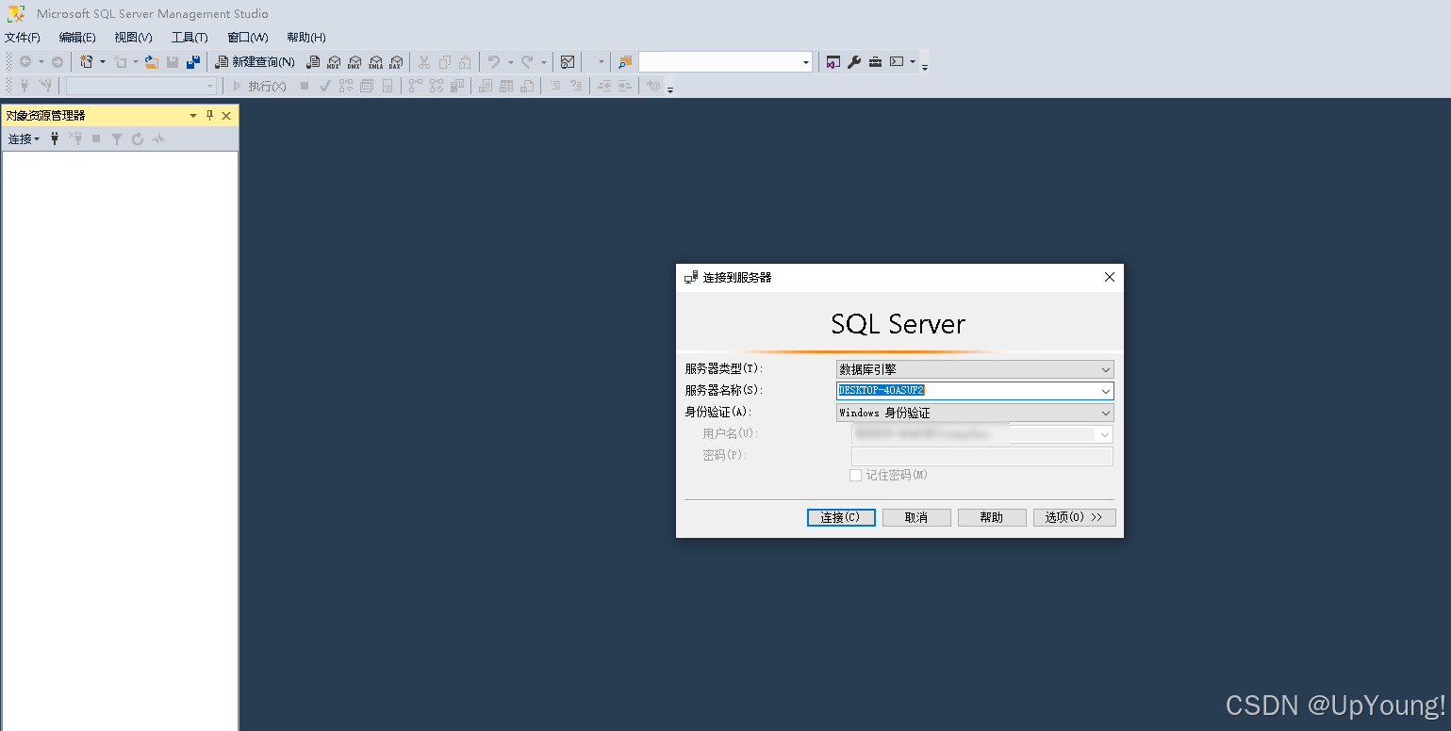The image size is (1451, 731).
Task: Click the Toolbox briefcase icon
Action: click(875, 62)
